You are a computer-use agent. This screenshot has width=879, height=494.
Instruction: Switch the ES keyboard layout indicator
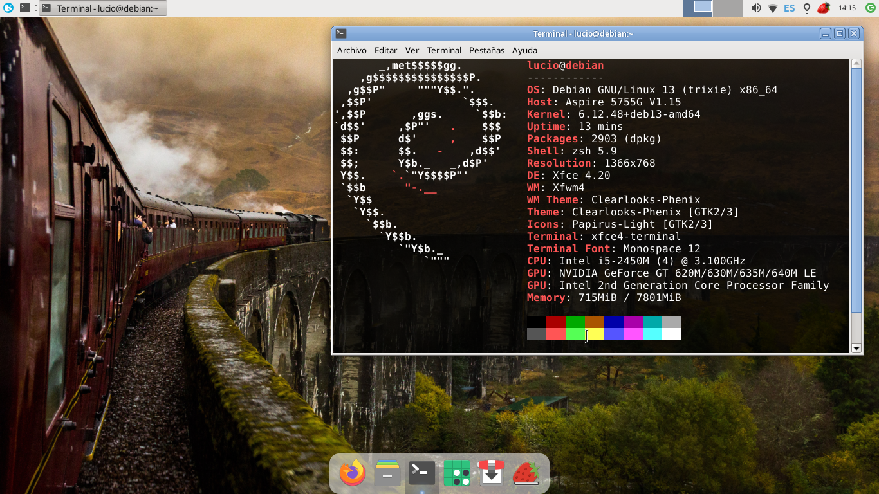coord(790,8)
